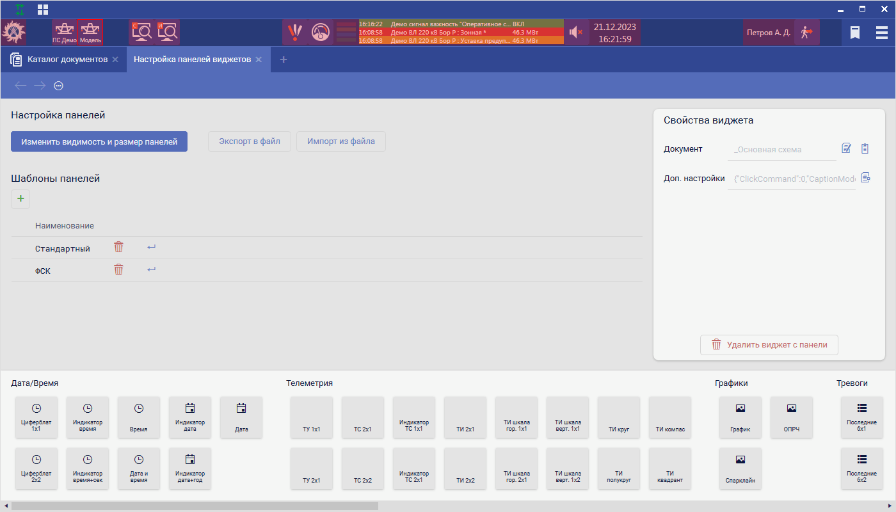Switch to Каталог документов tab

click(x=67, y=60)
